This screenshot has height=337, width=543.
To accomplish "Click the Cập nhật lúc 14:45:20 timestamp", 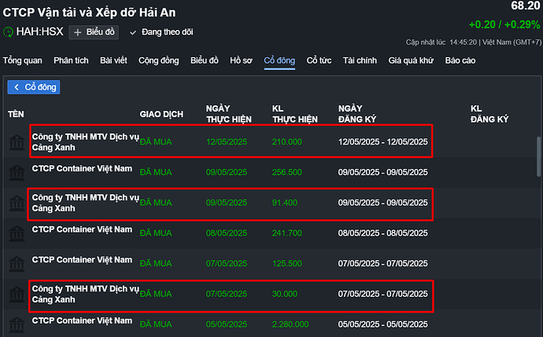I will (x=441, y=42).
